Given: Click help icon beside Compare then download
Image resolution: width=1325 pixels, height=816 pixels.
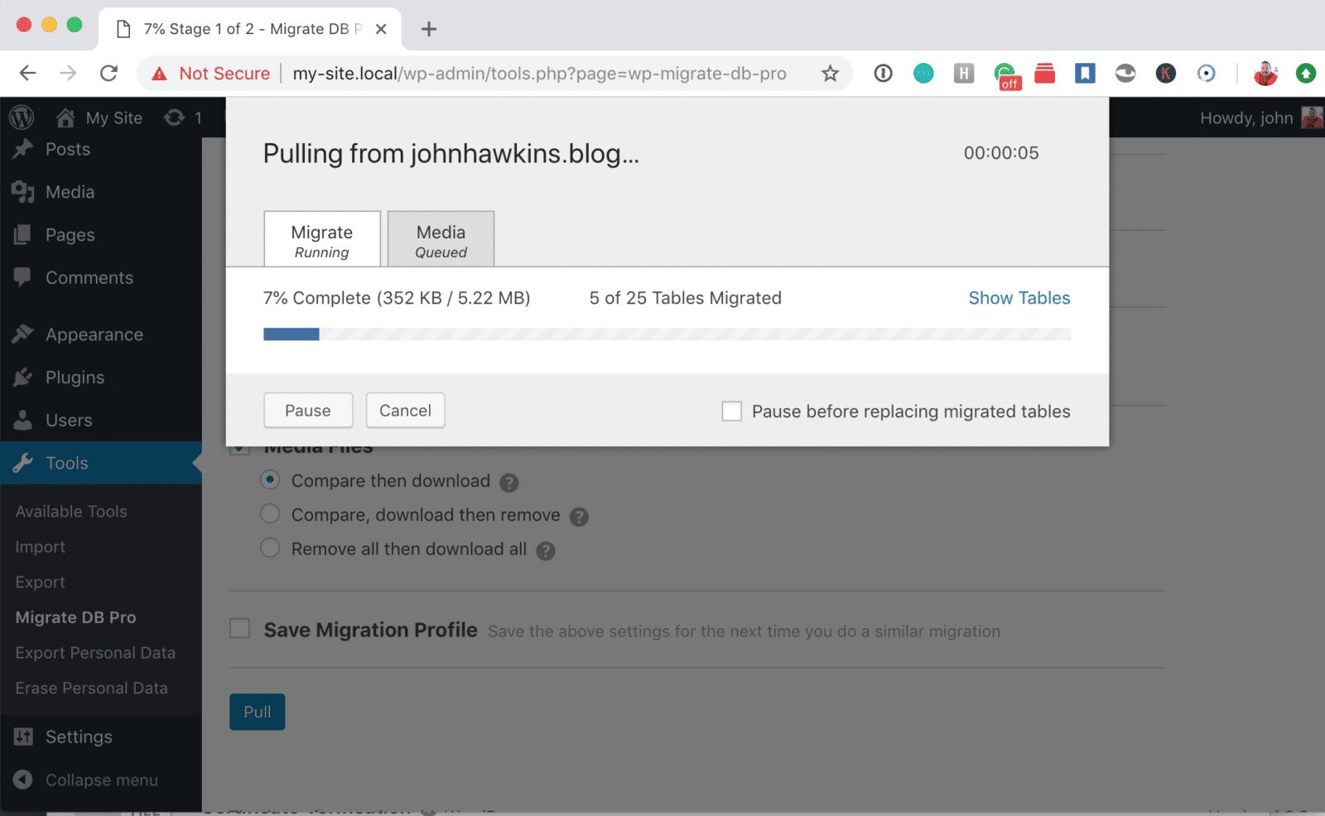Looking at the screenshot, I should (509, 482).
